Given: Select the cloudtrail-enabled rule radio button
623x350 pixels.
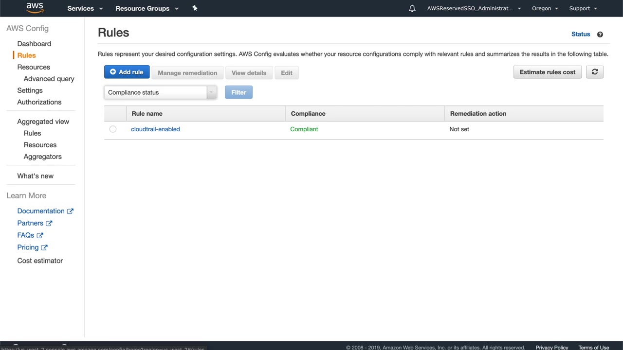Looking at the screenshot, I should click(113, 129).
